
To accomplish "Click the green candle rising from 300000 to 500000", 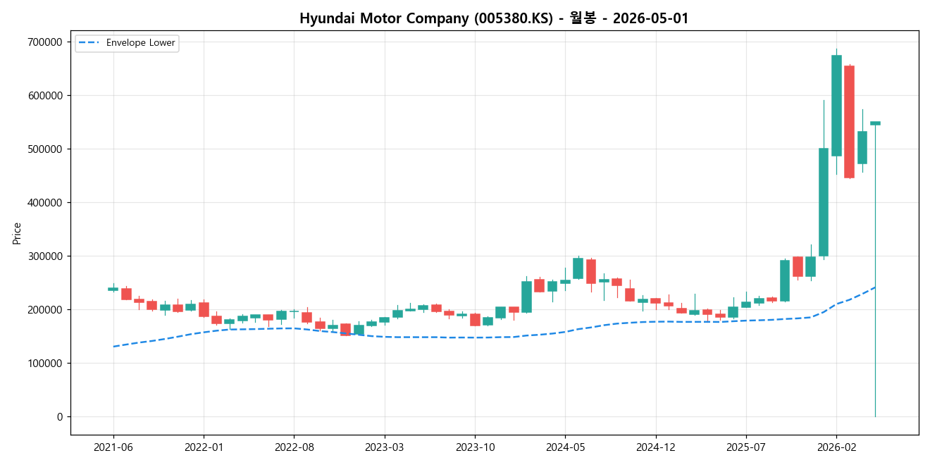I will pos(824,202).
